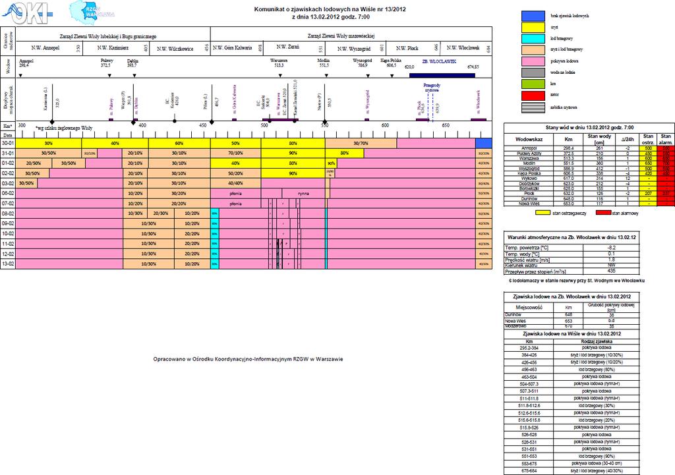Click the 'rynna' cell in the 06-02 row
Screen dimensions: 675x475
[303, 194]
